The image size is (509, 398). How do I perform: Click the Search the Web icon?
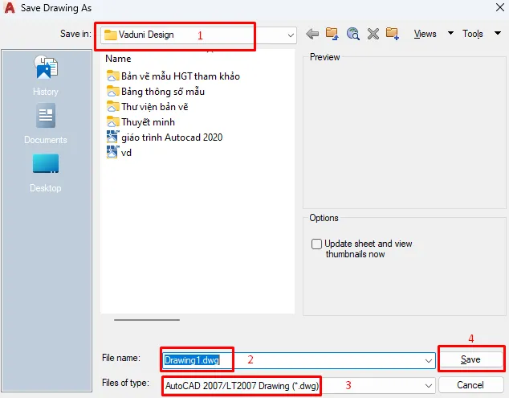point(352,34)
